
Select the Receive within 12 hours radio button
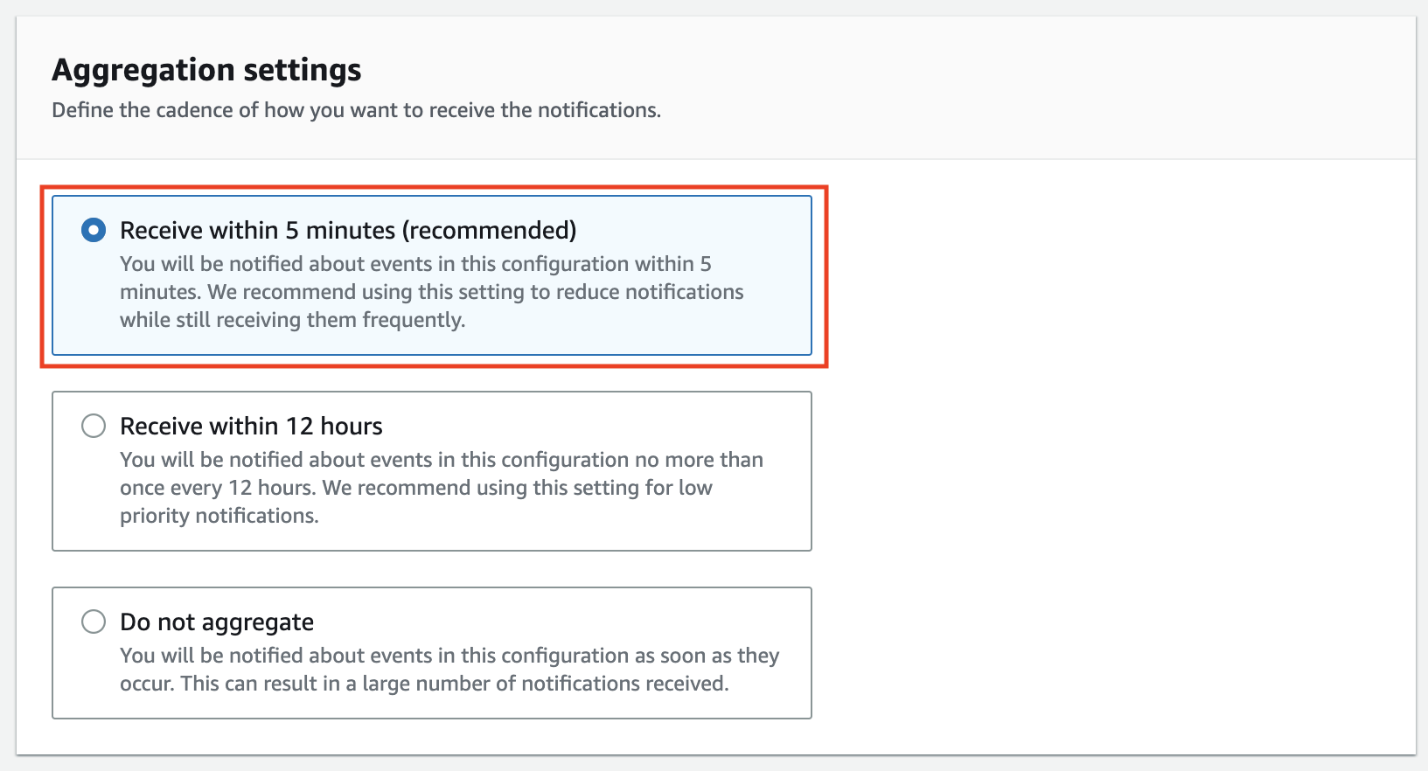(94, 426)
